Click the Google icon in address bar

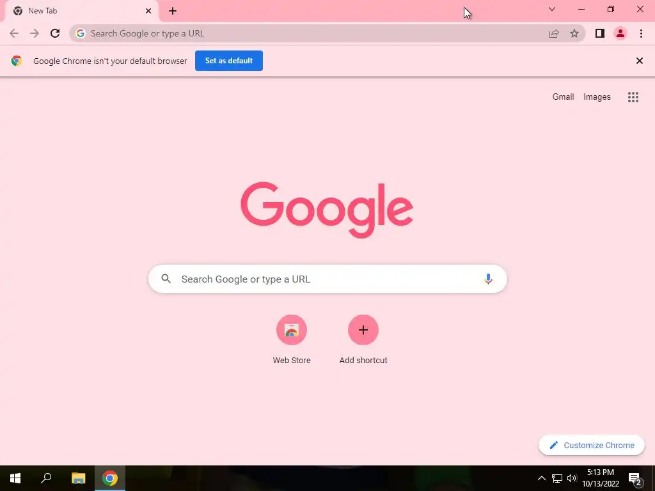pyautogui.click(x=81, y=33)
